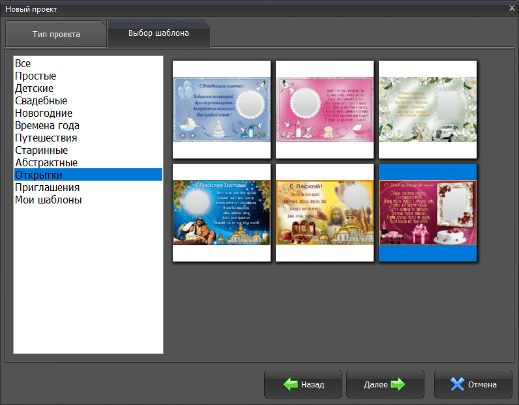Screen dimensions: 519x405
Task: Choose the Старинные category
Action: pyautogui.click(x=88, y=151)
